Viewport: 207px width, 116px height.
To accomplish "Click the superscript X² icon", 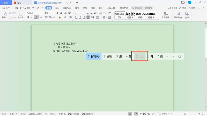I will 46,17.
